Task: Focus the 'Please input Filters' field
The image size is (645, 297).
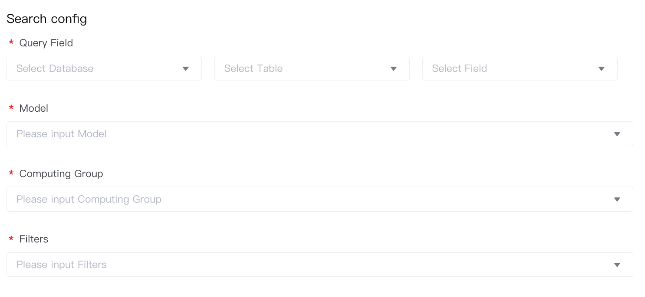Action: coord(304,265)
